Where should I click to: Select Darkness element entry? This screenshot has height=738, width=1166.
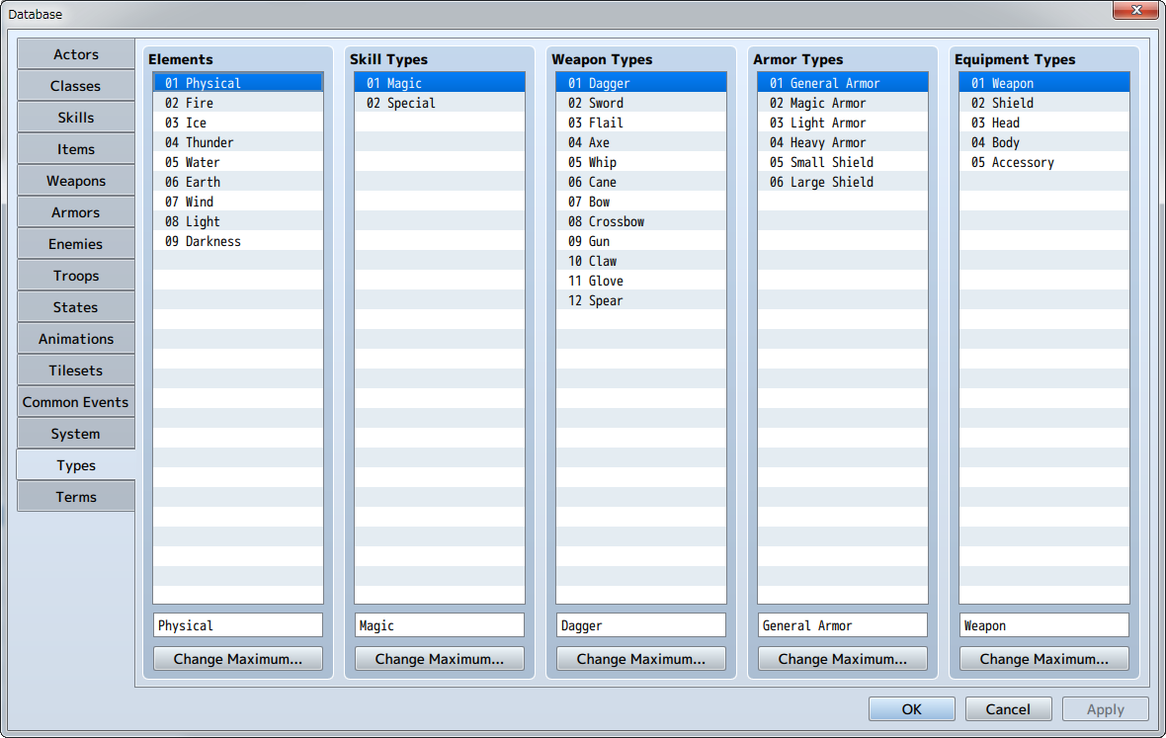point(212,241)
